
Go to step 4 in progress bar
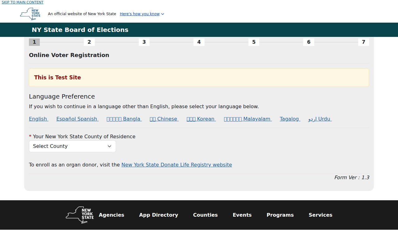(x=199, y=42)
